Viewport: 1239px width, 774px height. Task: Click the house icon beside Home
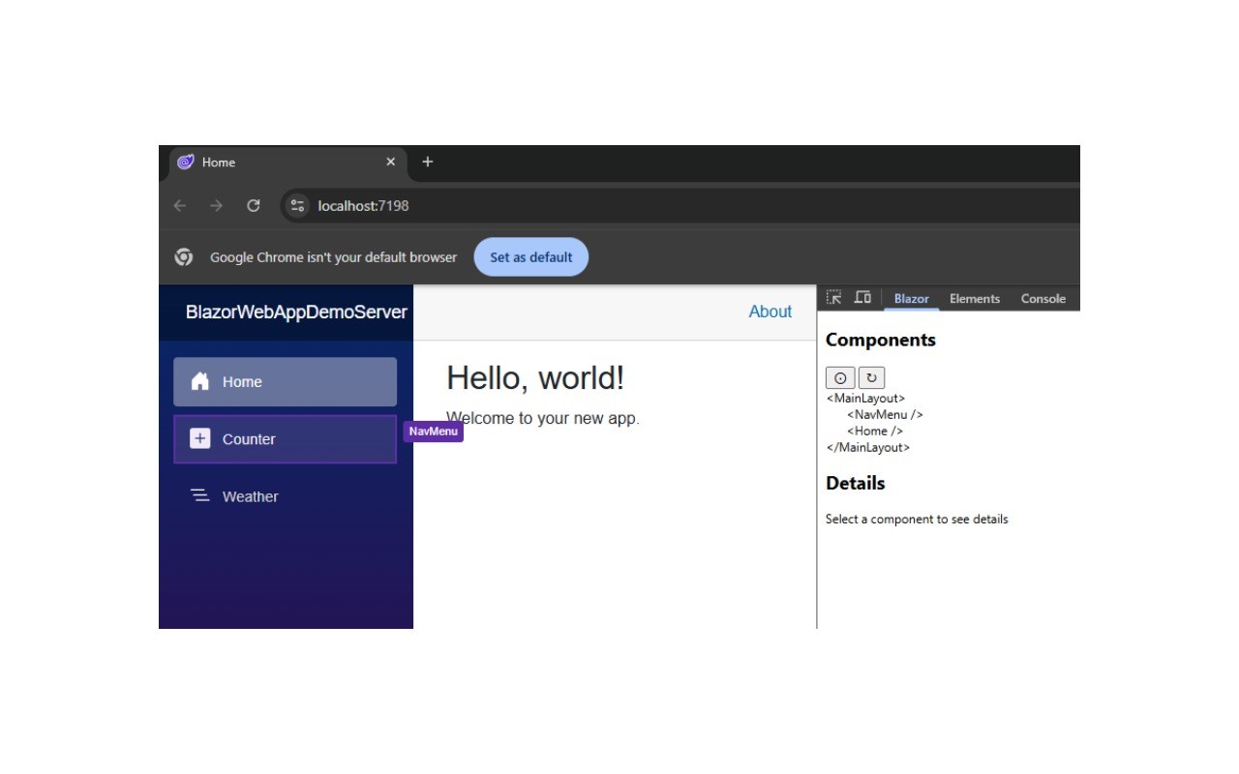pyautogui.click(x=200, y=381)
